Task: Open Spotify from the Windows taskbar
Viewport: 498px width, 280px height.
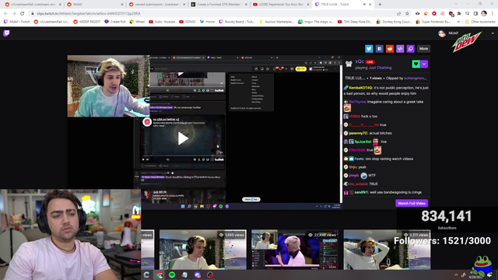Action: 172,275
